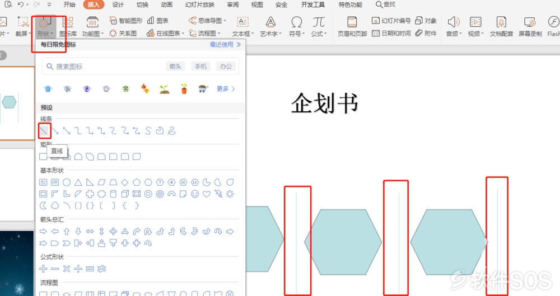The image size is (560, 296).
Task: Open the 艺术字 word art dropdown
Action: coord(270,27)
